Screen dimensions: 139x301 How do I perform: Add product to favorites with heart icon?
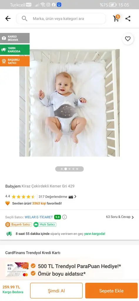point(128,39)
